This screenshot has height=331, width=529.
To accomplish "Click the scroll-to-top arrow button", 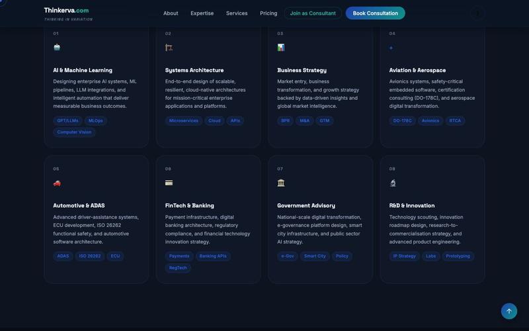I will pos(509,311).
